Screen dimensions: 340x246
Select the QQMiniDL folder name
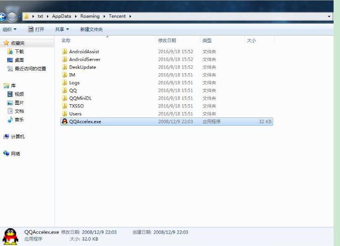(80, 98)
